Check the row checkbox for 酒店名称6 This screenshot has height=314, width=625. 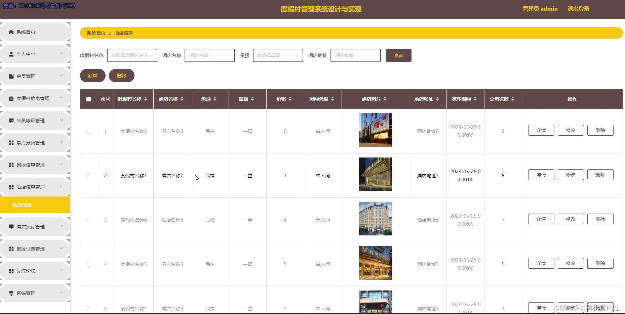point(89,220)
